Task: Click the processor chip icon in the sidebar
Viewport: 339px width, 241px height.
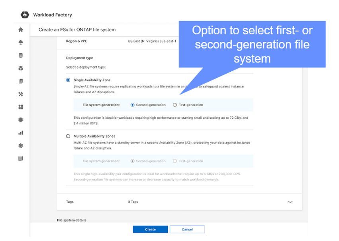Action: 21,120
